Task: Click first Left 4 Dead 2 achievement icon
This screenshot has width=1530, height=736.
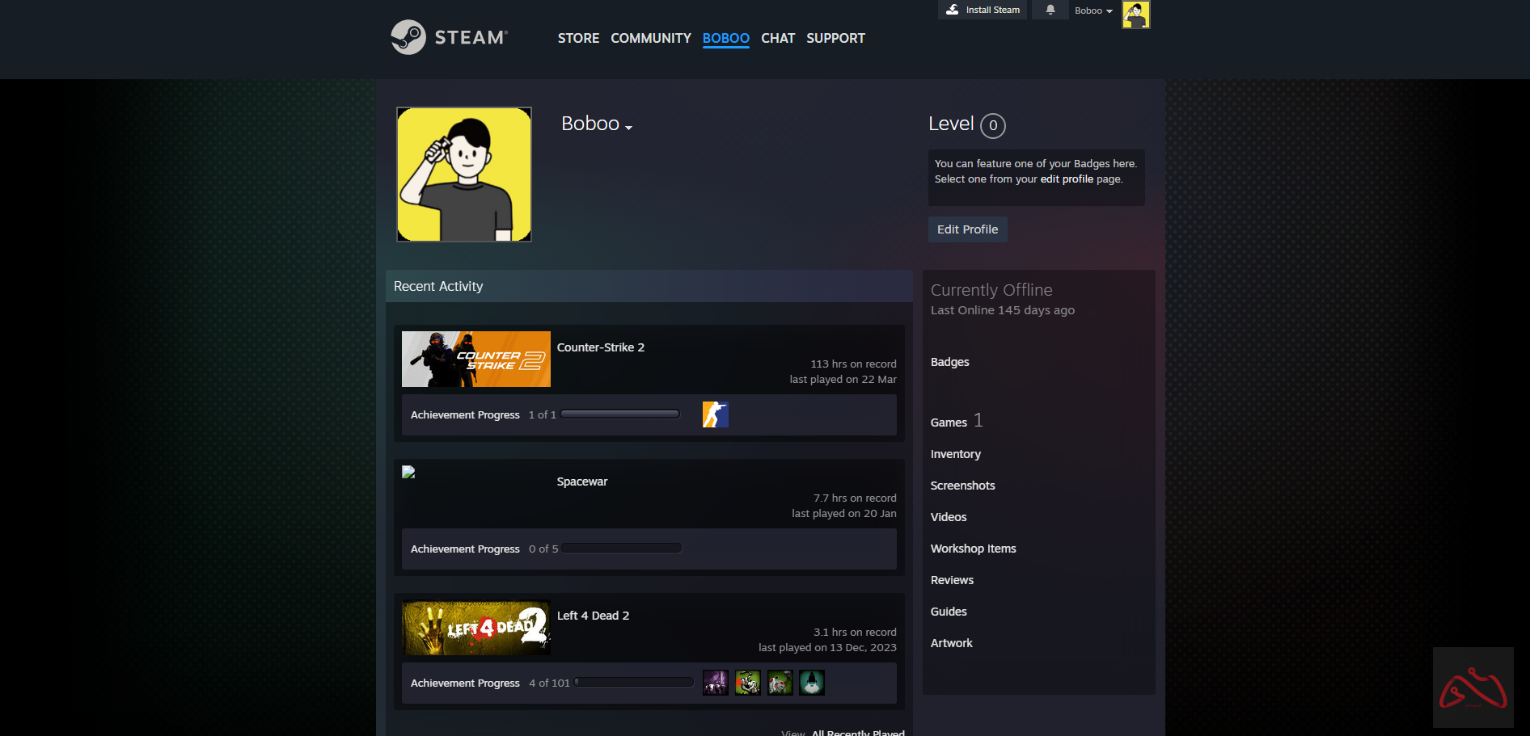Action: 715,683
